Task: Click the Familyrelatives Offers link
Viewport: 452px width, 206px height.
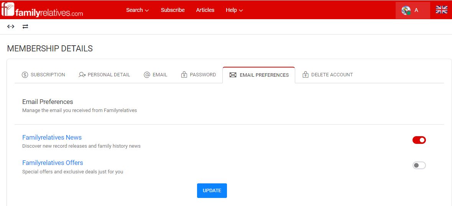Action: coord(53,163)
